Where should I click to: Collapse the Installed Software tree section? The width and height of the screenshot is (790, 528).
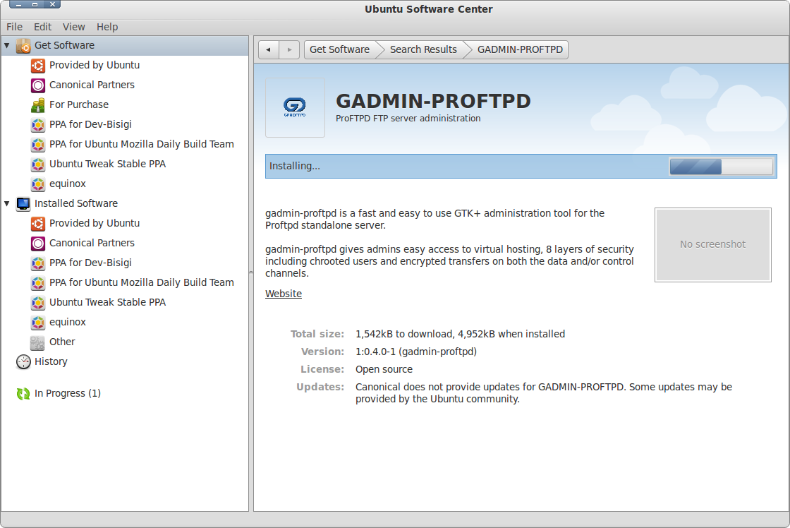coord(7,204)
